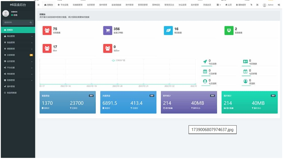Click the rocket icon for today's registrations
The width and height of the screenshot is (283, 159).
(x=205, y=62)
